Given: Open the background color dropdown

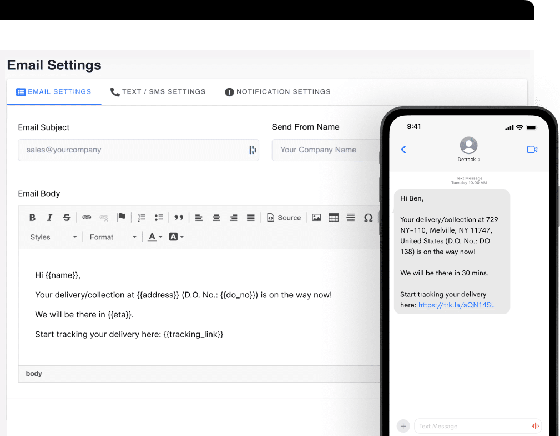Looking at the screenshot, I should tap(176, 237).
